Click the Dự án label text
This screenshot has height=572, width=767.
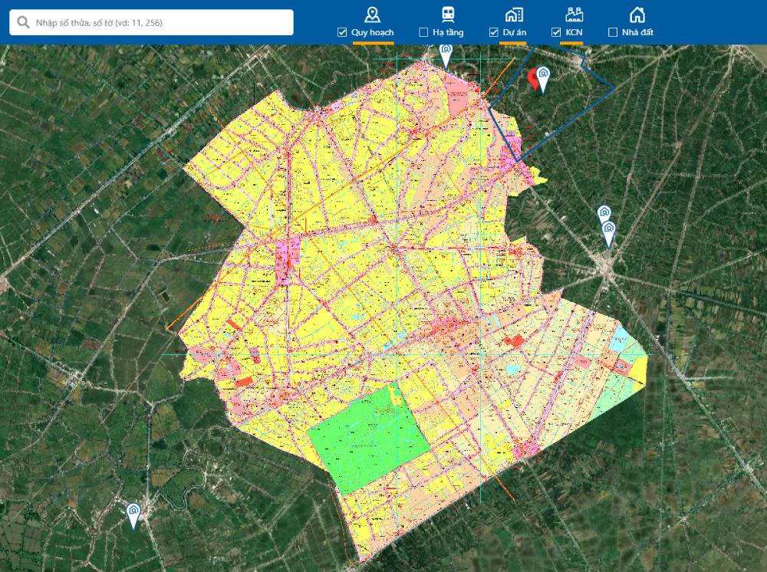click(515, 32)
